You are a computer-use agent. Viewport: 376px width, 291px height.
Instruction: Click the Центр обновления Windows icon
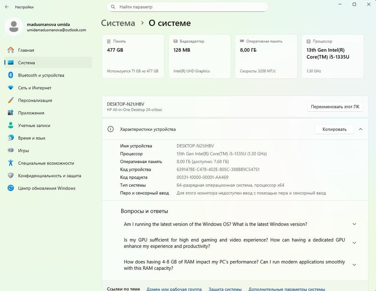click(x=11, y=188)
